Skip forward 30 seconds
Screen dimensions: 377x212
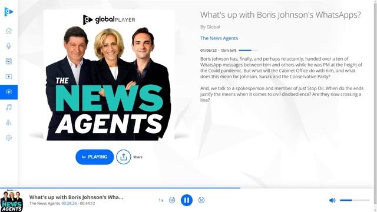click(x=201, y=200)
